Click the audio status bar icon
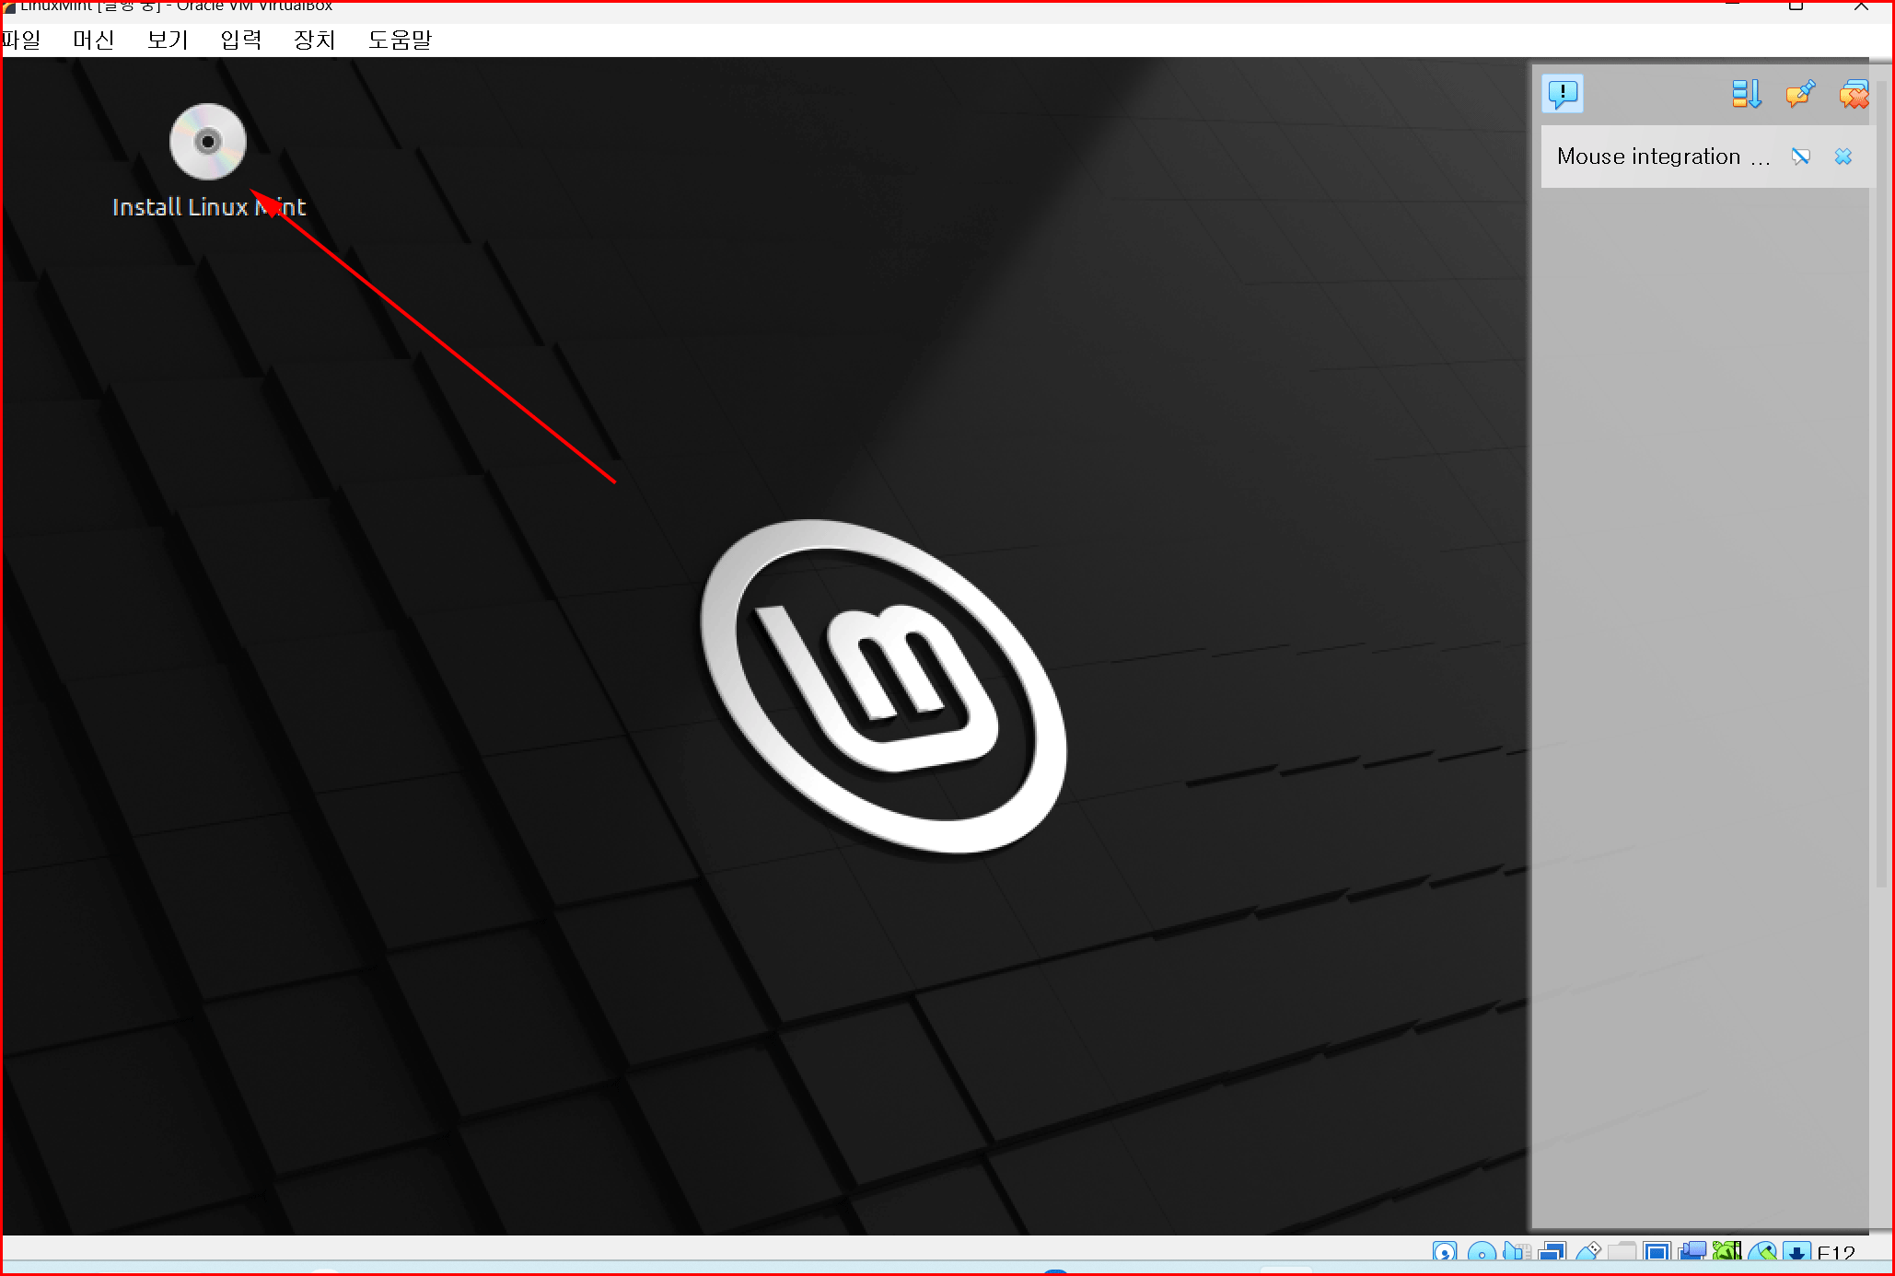The image size is (1895, 1276). (1517, 1252)
